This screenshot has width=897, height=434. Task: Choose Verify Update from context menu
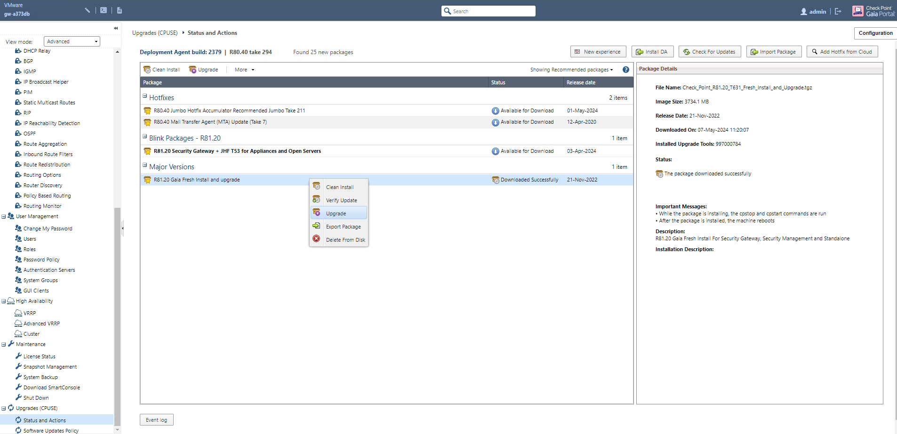[341, 200]
